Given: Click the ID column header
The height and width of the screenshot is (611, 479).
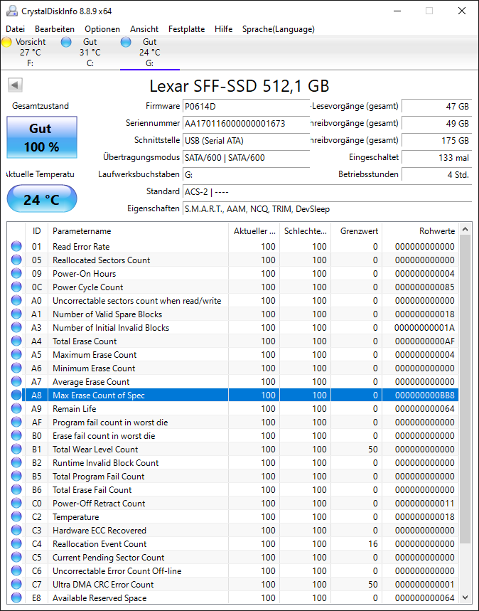Looking at the screenshot, I should [x=37, y=231].
